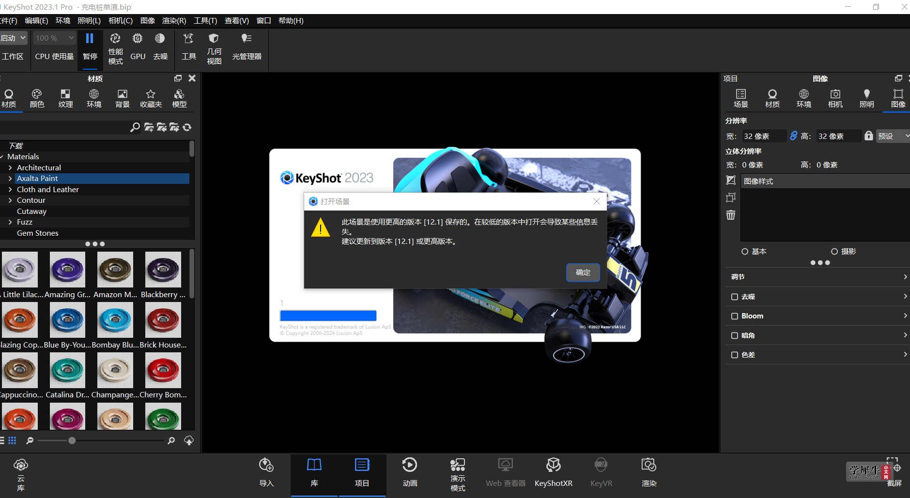This screenshot has height=498, width=910.
Task: Open Models tab in library
Action: pos(179,98)
